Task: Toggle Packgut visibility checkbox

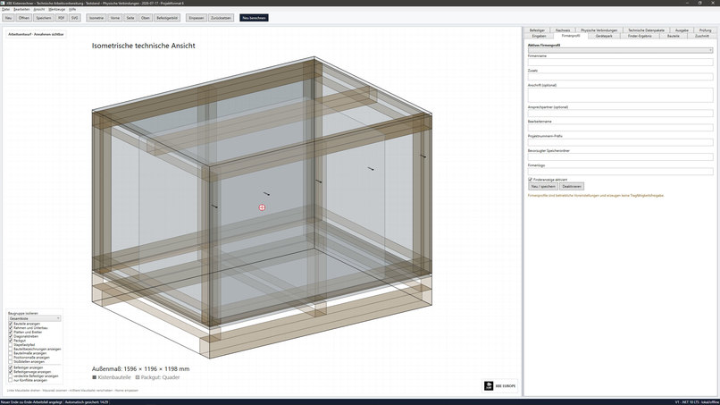Action: click(x=11, y=341)
